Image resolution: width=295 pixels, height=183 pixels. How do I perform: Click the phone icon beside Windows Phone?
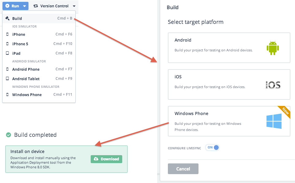7,95
